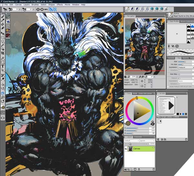Click the large script play thumbnail
This screenshot has height=176, width=194.
[x=167, y=105]
